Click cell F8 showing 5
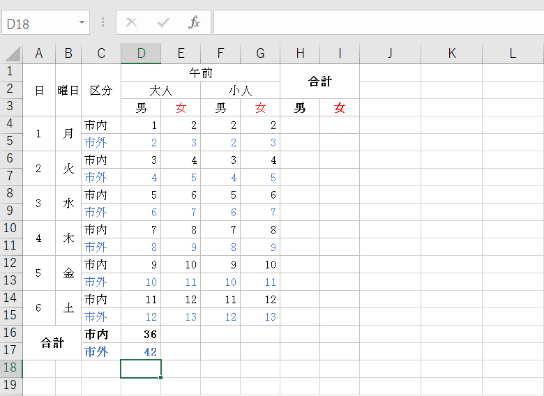 click(220, 195)
